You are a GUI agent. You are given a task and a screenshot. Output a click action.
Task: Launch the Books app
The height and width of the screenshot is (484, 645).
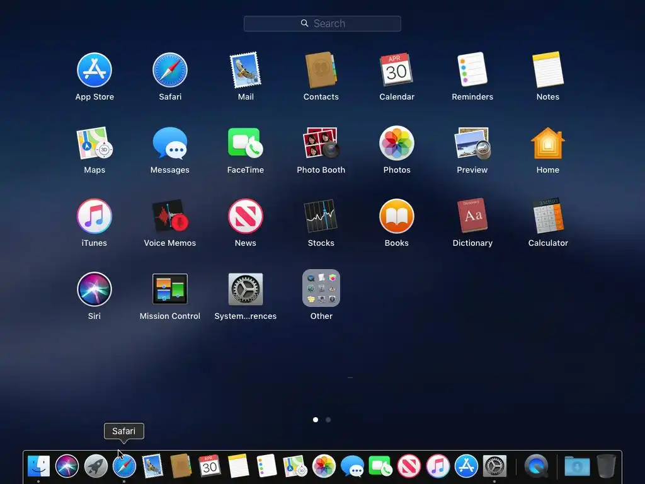pyautogui.click(x=397, y=216)
